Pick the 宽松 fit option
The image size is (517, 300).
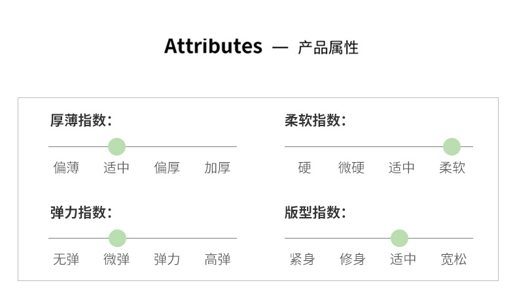click(454, 259)
